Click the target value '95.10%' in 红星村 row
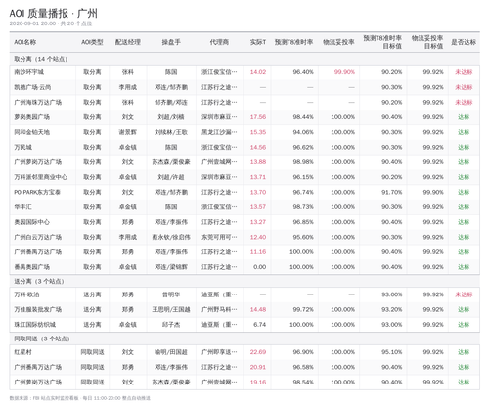The width and height of the screenshot is (489, 407). coord(392,352)
